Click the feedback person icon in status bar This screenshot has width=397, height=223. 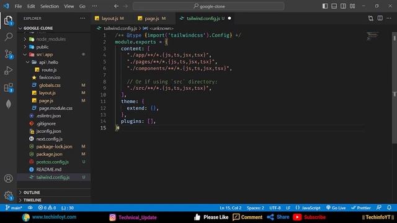click(x=379, y=208)
